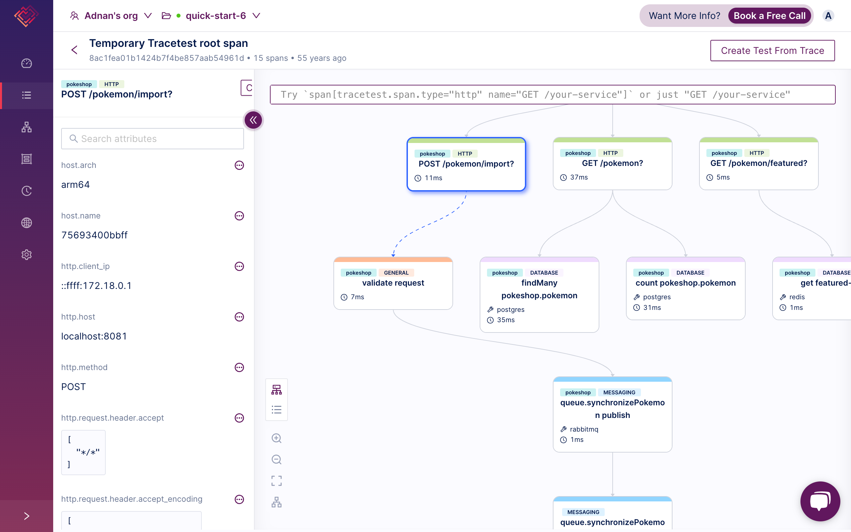851x532 pixels.
Task: Open the settings gear icon in sidebar
Action: click(26, 254)
